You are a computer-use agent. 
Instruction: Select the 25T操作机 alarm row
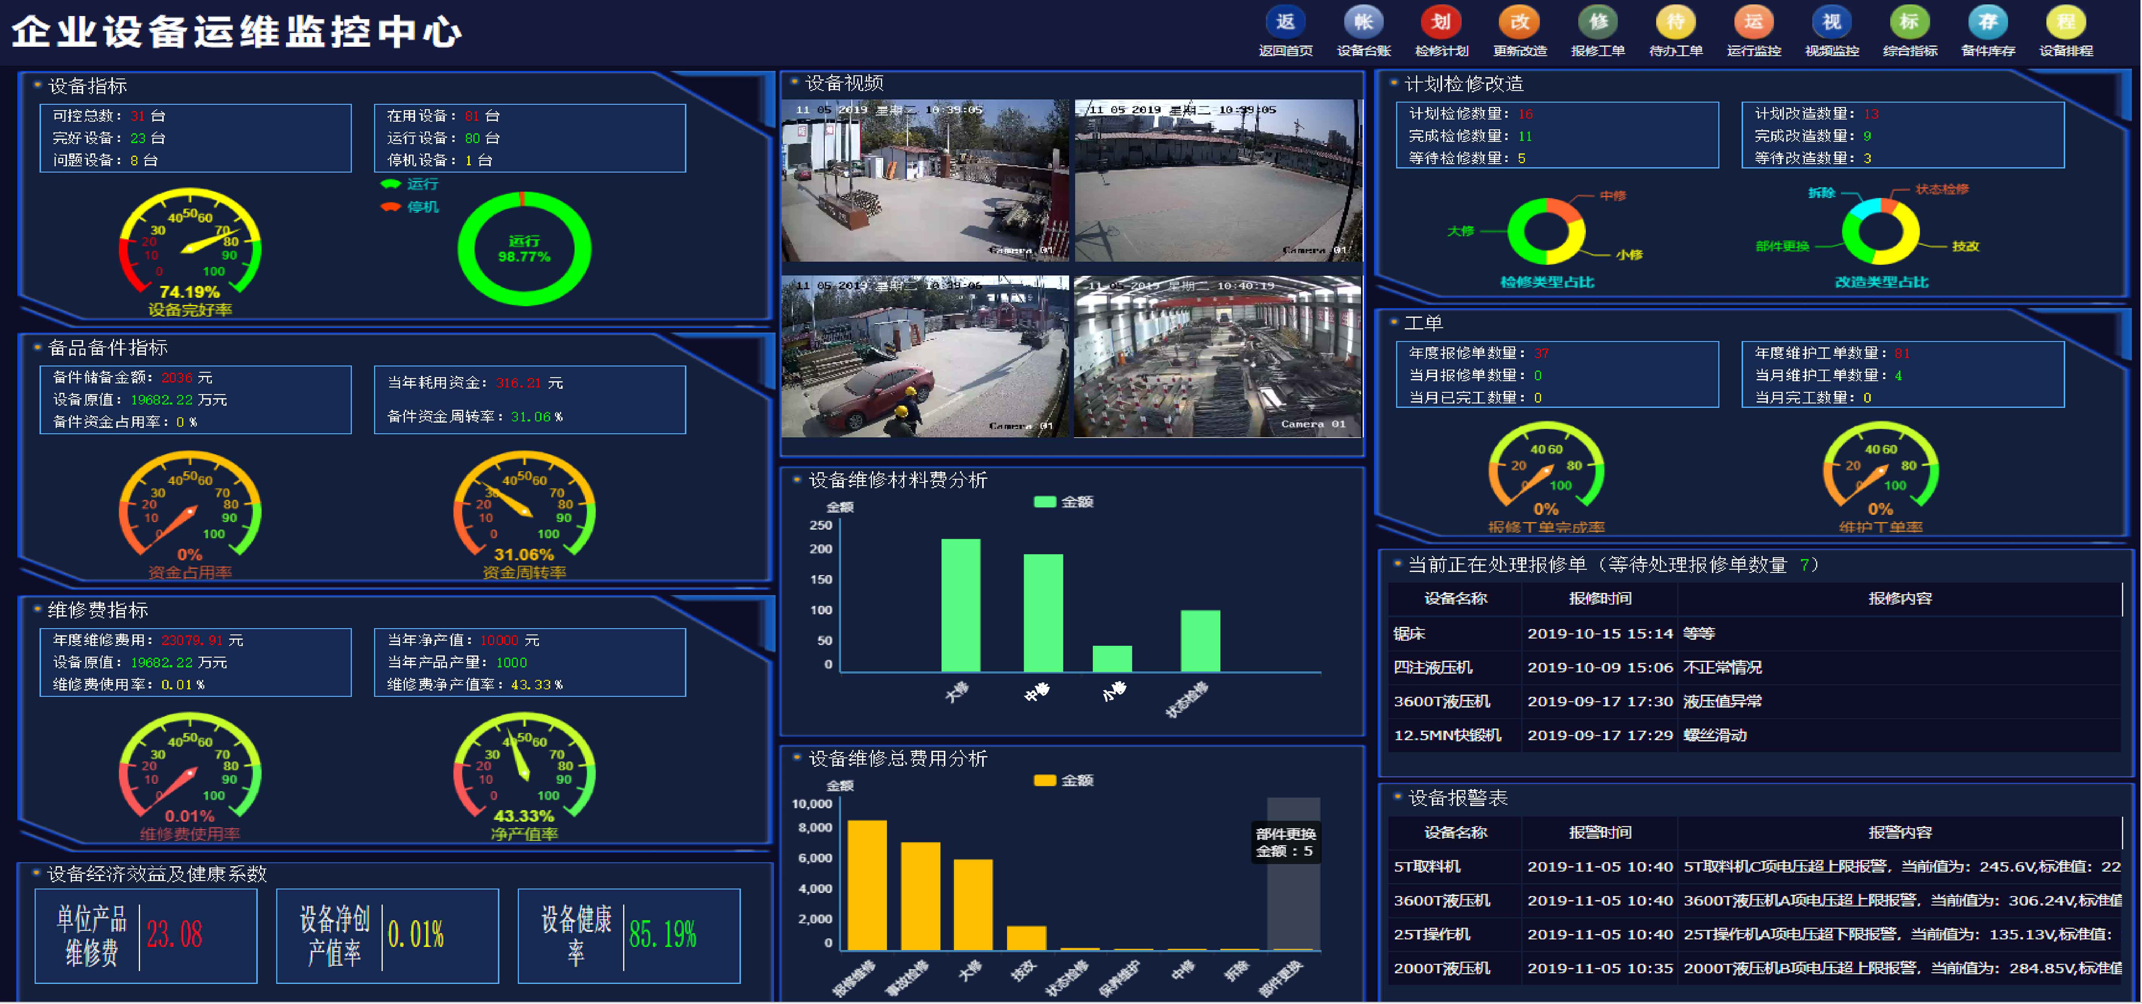pyautogui.click(x=1754, y=935)
